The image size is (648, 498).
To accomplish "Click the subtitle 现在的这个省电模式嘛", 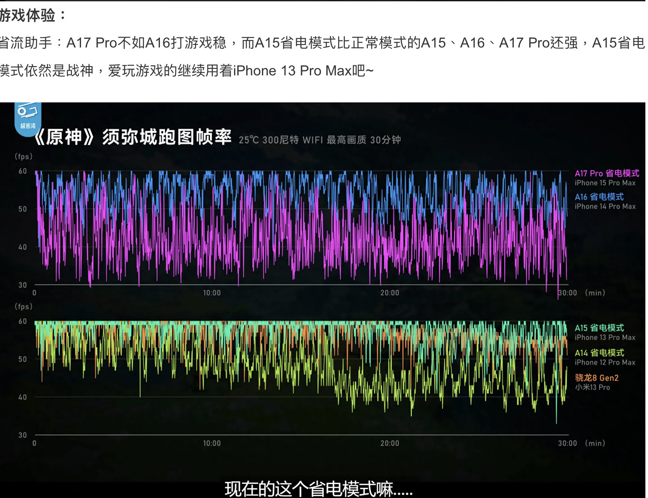I will pos(319,489).
